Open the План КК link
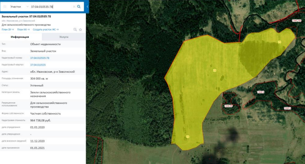Image resolution: width=305 pixels, height=164 pixels. (24, 29)
